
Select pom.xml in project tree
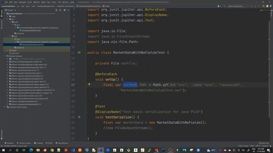(15, 53)
